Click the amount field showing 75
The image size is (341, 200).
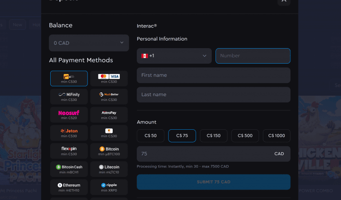214,154
